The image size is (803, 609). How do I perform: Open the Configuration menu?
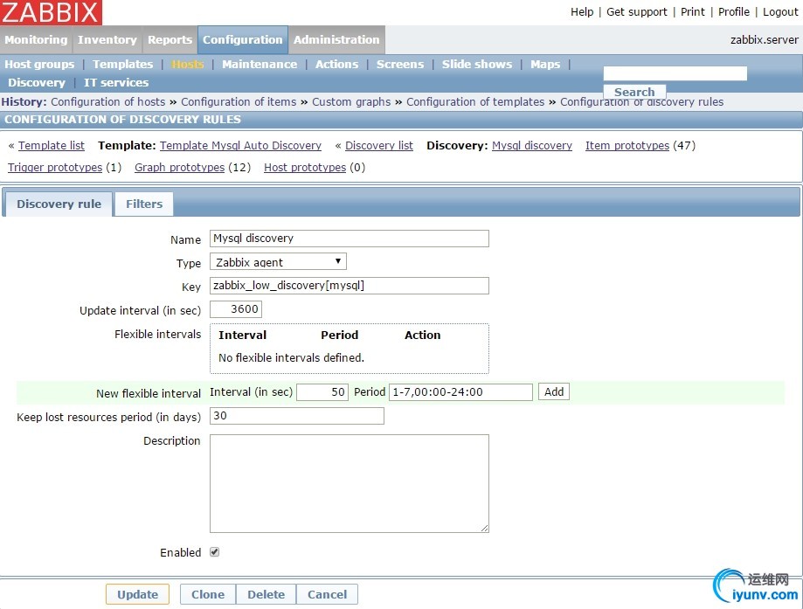point(243,40)
